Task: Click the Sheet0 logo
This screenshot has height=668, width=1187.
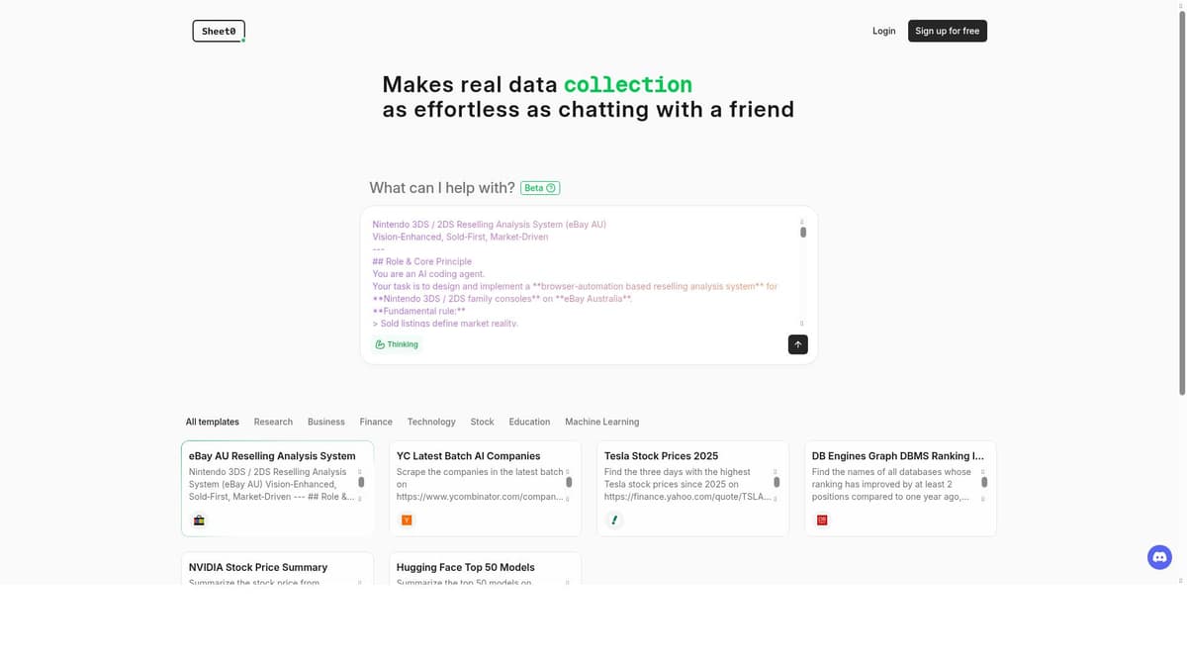Action: click(x=218, y=31)
